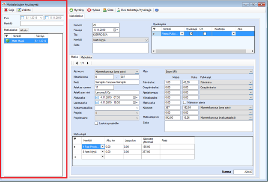Open the Projektivaihe dropdown
The image size is (268, 182).
[x=137, y=118]
